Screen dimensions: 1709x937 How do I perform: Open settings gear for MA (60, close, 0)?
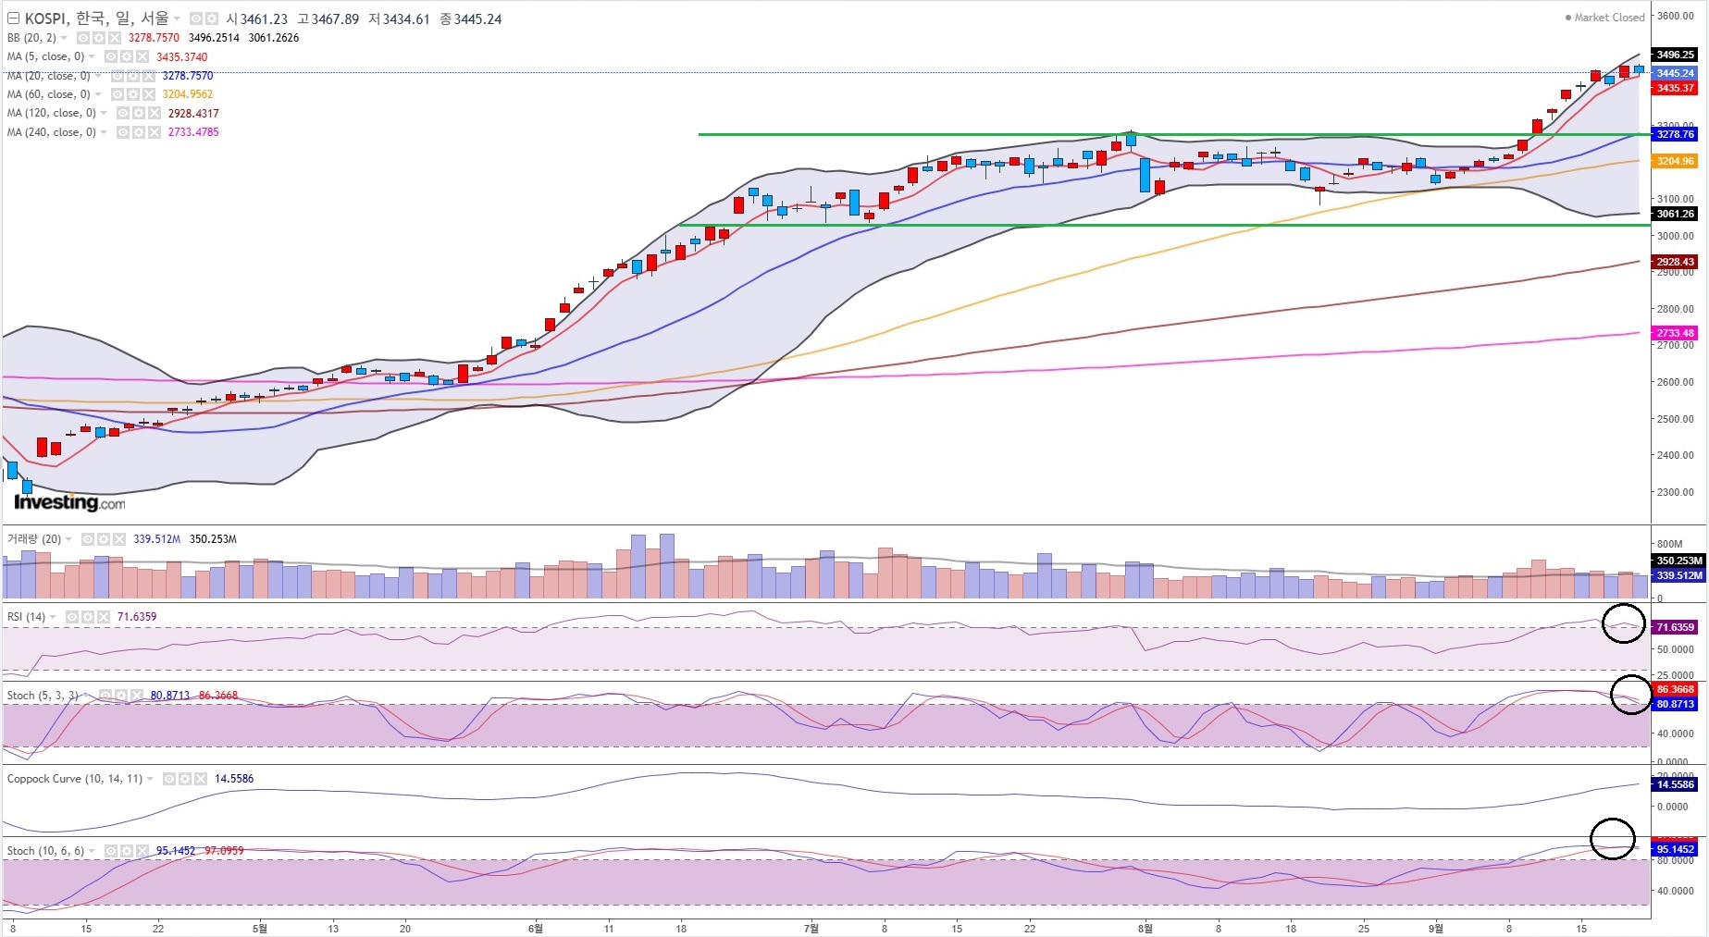133,94
